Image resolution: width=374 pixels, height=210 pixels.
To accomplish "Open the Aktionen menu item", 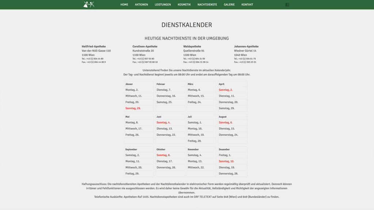I will pyautogui.click(x=141, y=5).
